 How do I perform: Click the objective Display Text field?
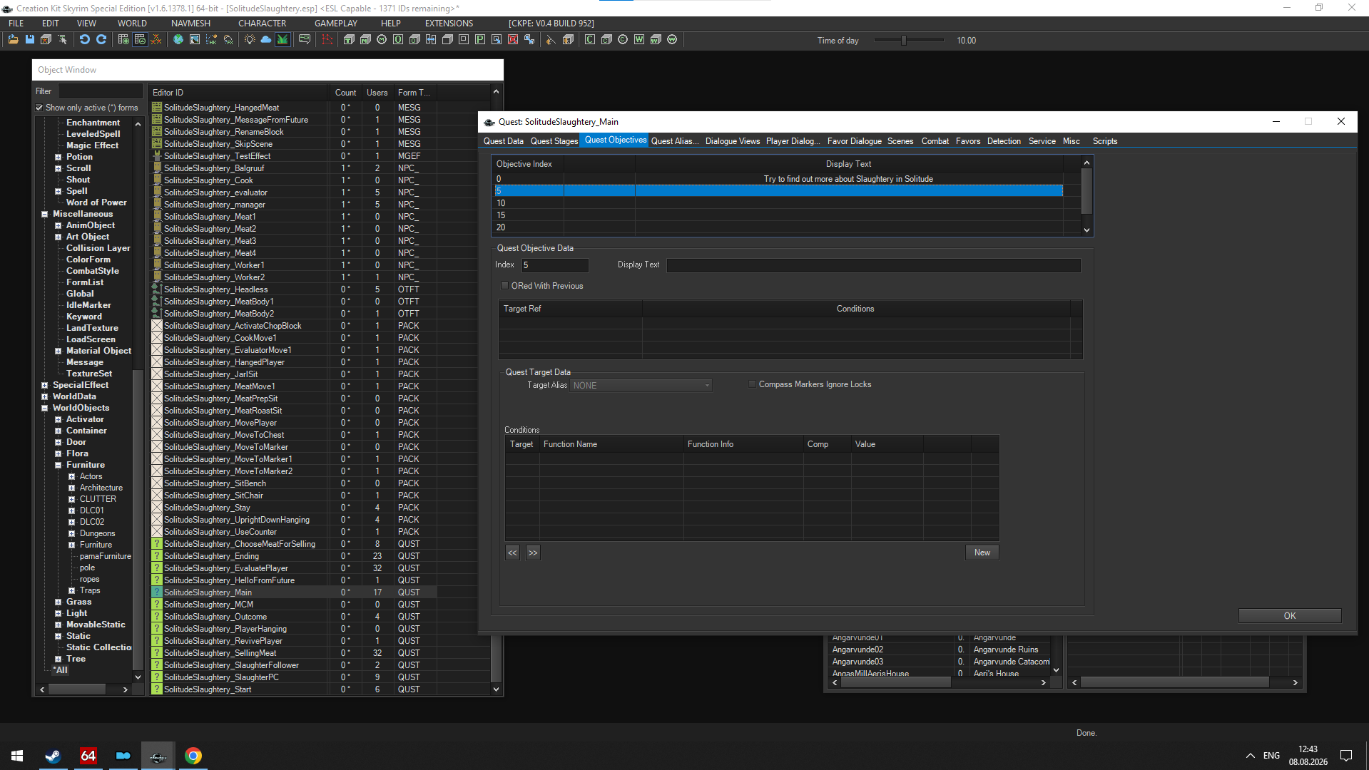(874, 265)
